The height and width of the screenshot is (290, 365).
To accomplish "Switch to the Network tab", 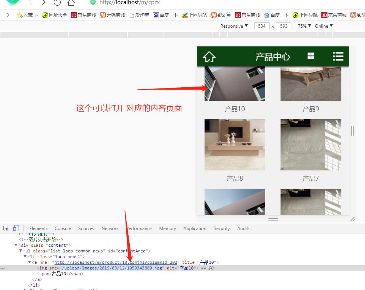I will (110, 229).
